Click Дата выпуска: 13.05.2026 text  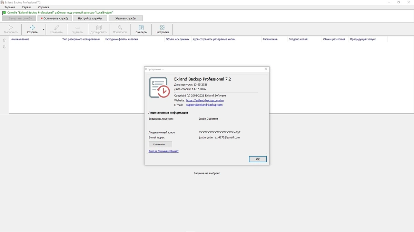[191, 85]
